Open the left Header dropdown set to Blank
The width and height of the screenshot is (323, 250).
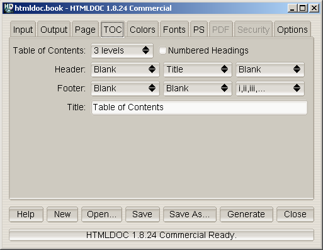(x=125, y=69)
